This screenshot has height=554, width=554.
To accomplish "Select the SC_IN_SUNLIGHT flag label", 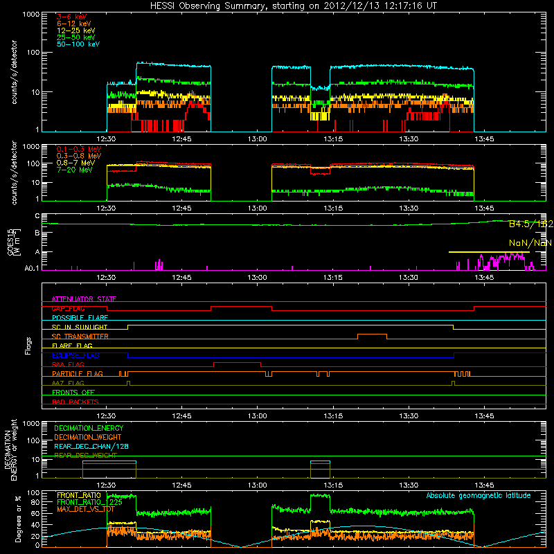I will 80,328.
